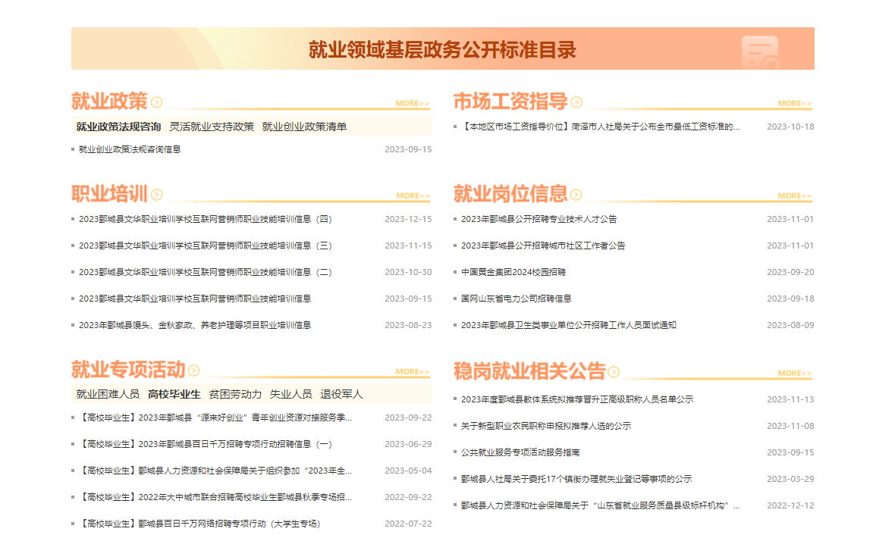Click the 稳岗就业相关公告 section heading
The height and width of the screenshot is (538, 873).
point(529,371)
